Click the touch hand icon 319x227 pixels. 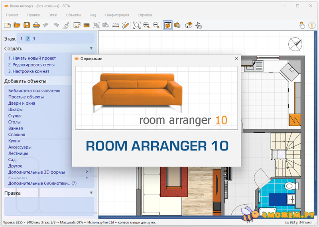pos(302,25)
